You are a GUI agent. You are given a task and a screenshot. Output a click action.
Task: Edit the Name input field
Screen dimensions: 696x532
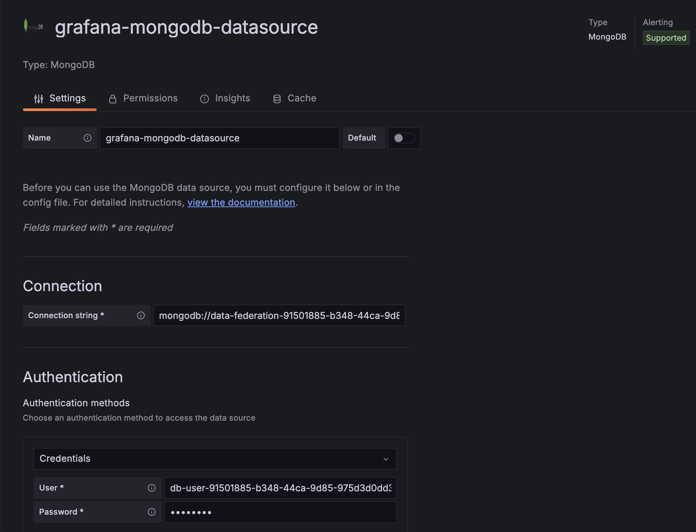(x=220, y=138)
